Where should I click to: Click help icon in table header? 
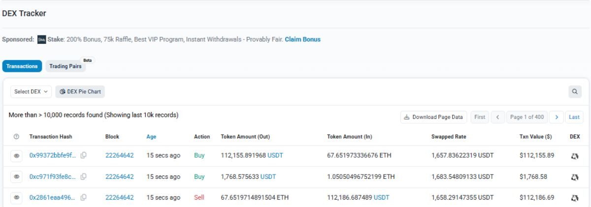[x=16, y=137]
